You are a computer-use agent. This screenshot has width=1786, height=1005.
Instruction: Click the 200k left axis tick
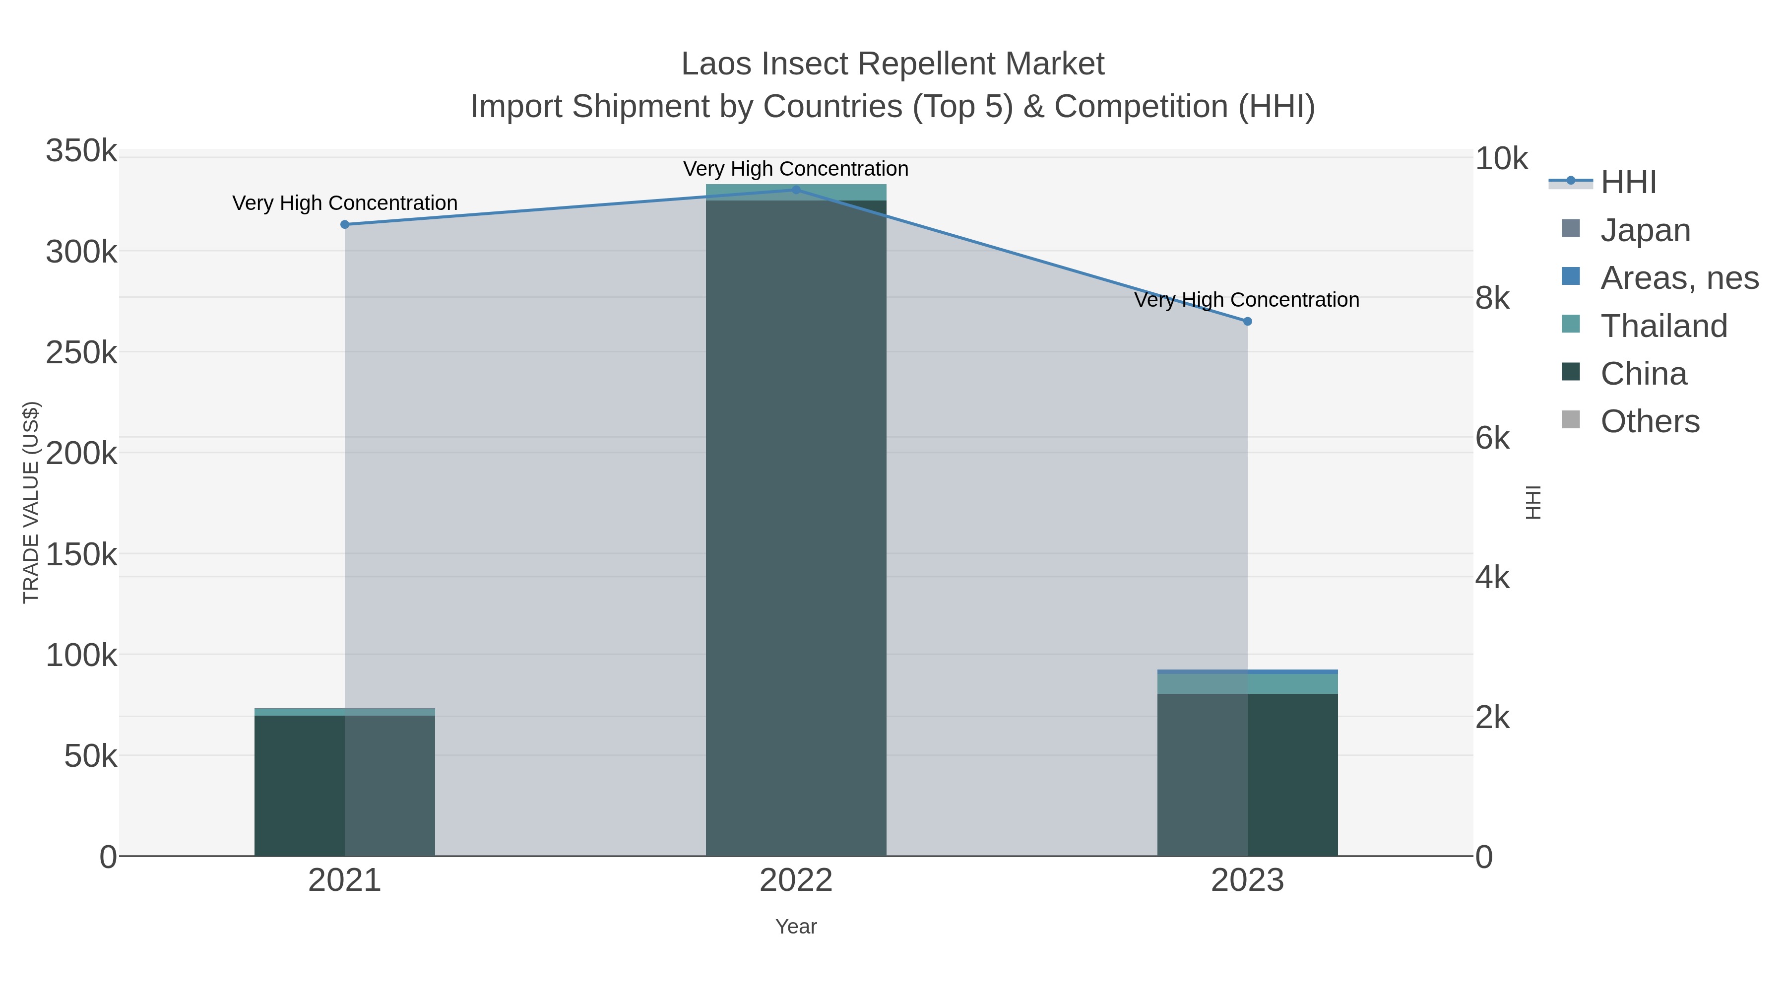82,454
